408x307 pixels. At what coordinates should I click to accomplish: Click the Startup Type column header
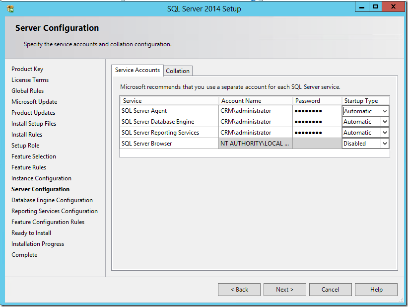366,101
